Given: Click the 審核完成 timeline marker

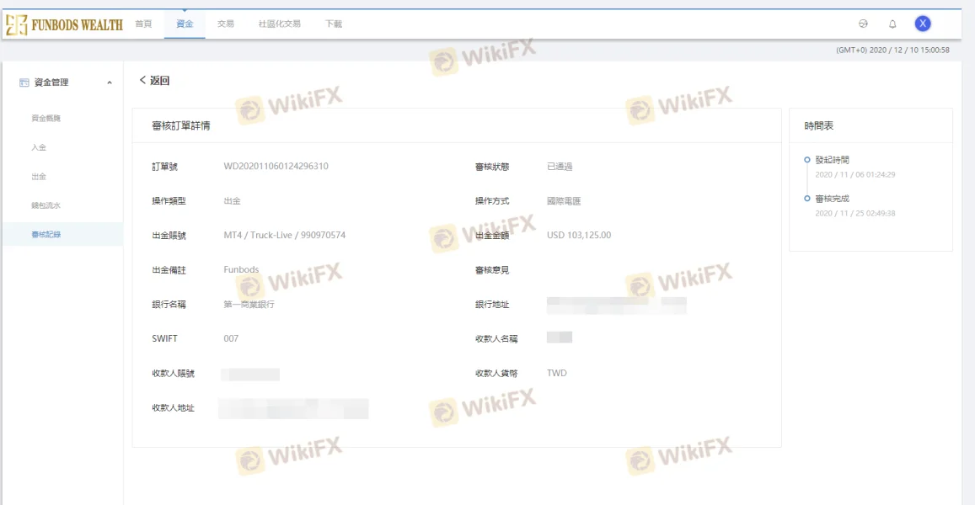Looking at the screenshot, I should [807, 198].
